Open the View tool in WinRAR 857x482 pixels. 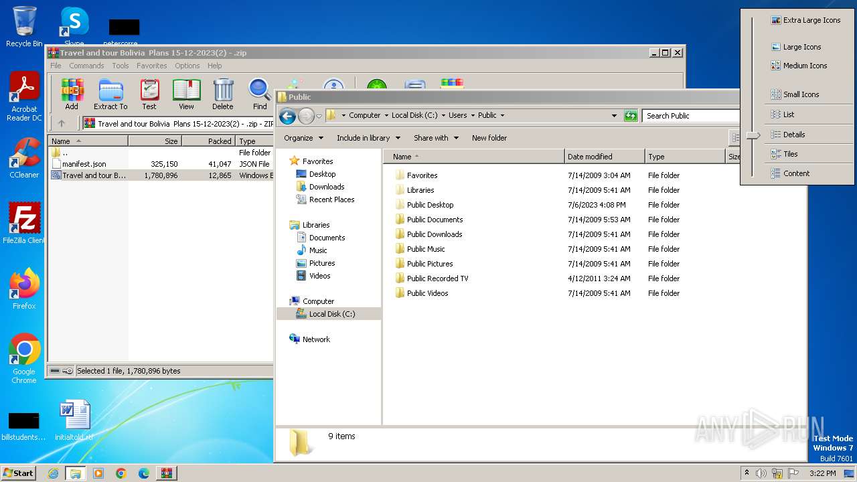(x=186, y=94)
